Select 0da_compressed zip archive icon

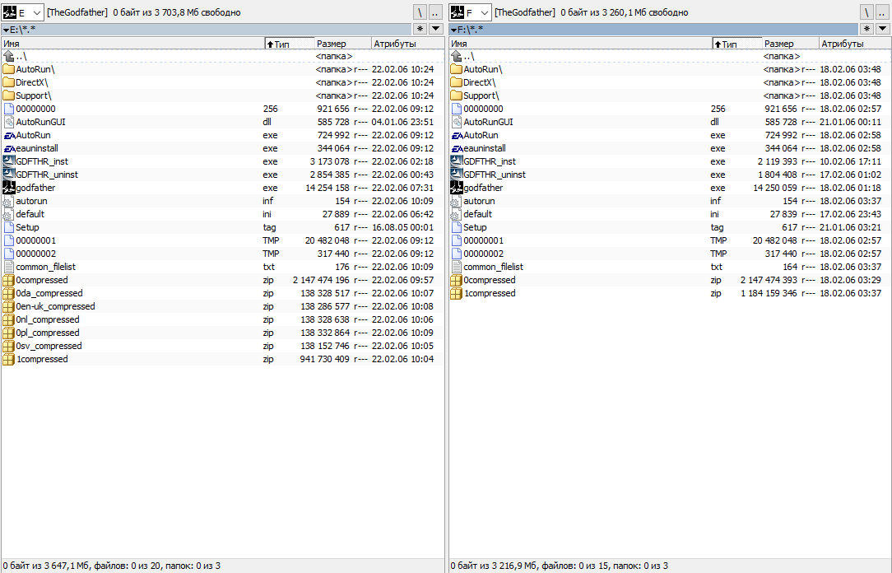[8, 293]
